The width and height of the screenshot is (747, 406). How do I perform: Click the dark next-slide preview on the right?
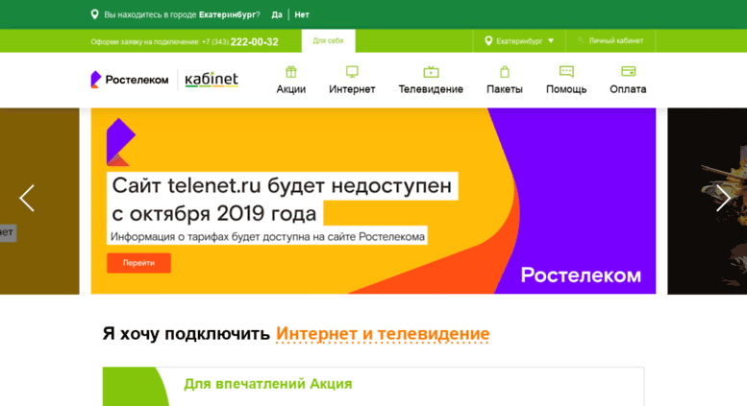point(707,202)
